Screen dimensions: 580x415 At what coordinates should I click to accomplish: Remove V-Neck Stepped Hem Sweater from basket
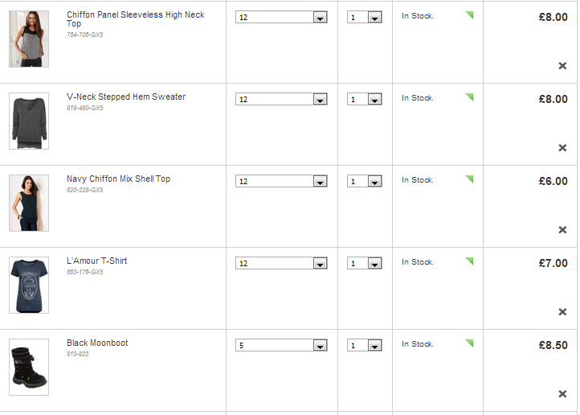pos(562,148)
